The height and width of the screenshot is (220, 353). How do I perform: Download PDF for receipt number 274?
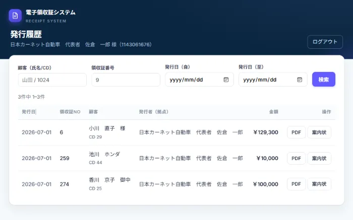pos(296,184)
